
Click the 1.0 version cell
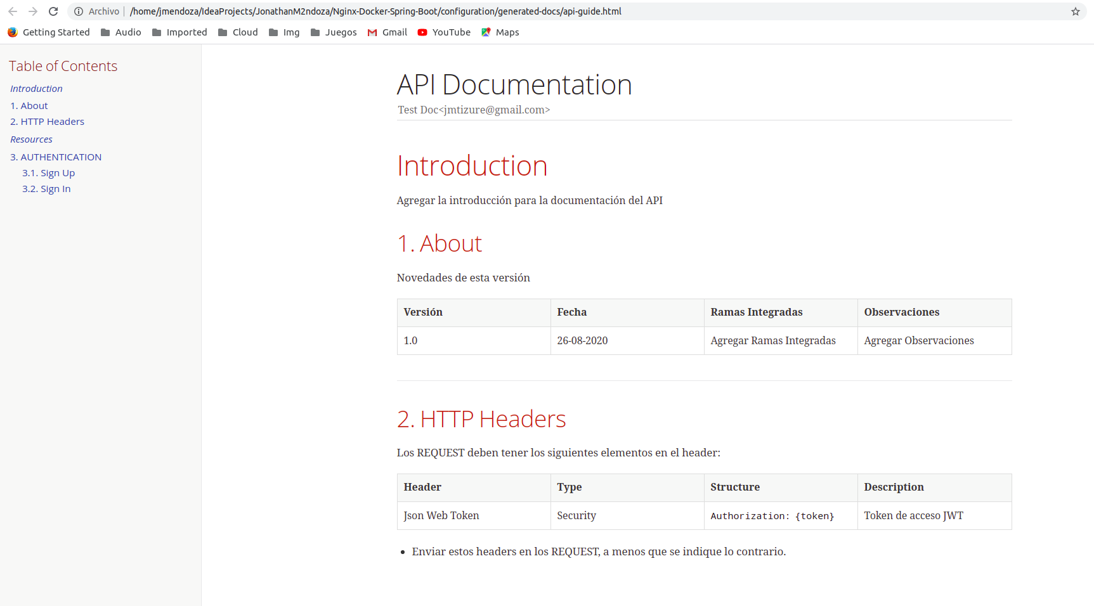474,341
